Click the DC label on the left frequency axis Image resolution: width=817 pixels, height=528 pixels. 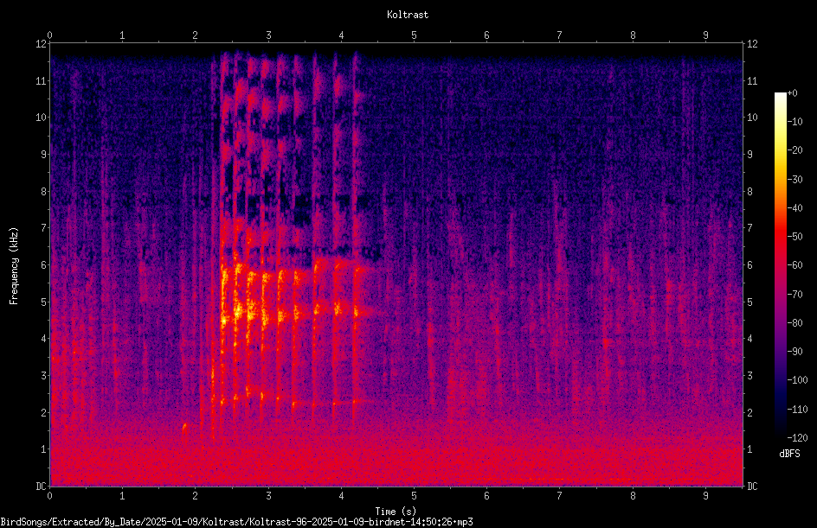42,487
